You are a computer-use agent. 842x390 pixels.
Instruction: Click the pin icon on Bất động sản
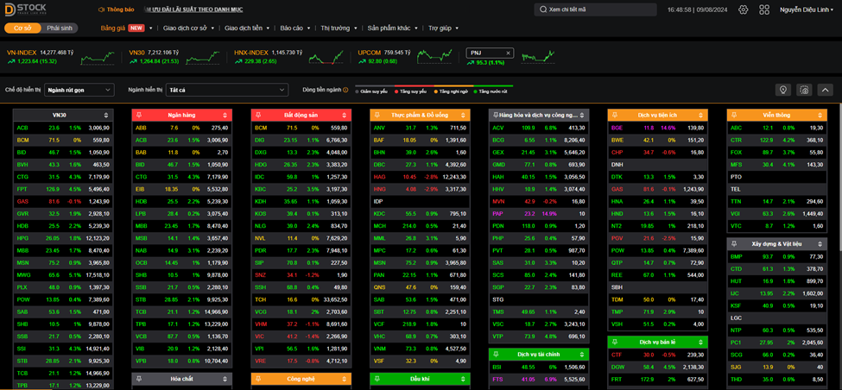coord(257,115)
